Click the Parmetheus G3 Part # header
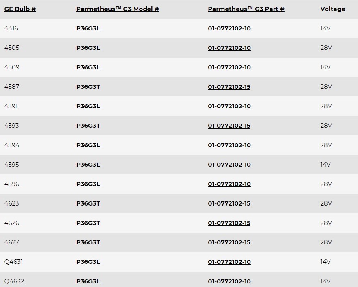Image resolution: width=358 pixels, height=287 pixels. coord(246,9)
